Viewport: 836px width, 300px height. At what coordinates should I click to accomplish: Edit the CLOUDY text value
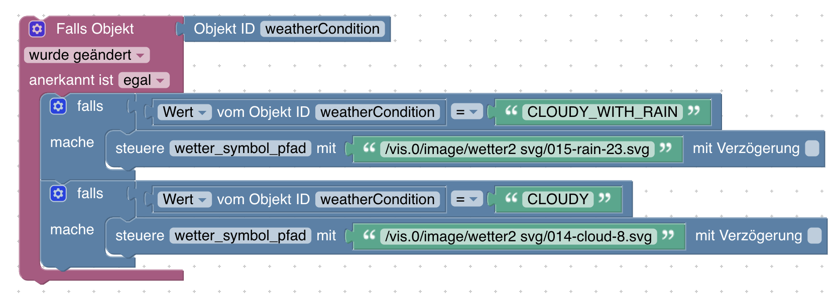point(558,199)
